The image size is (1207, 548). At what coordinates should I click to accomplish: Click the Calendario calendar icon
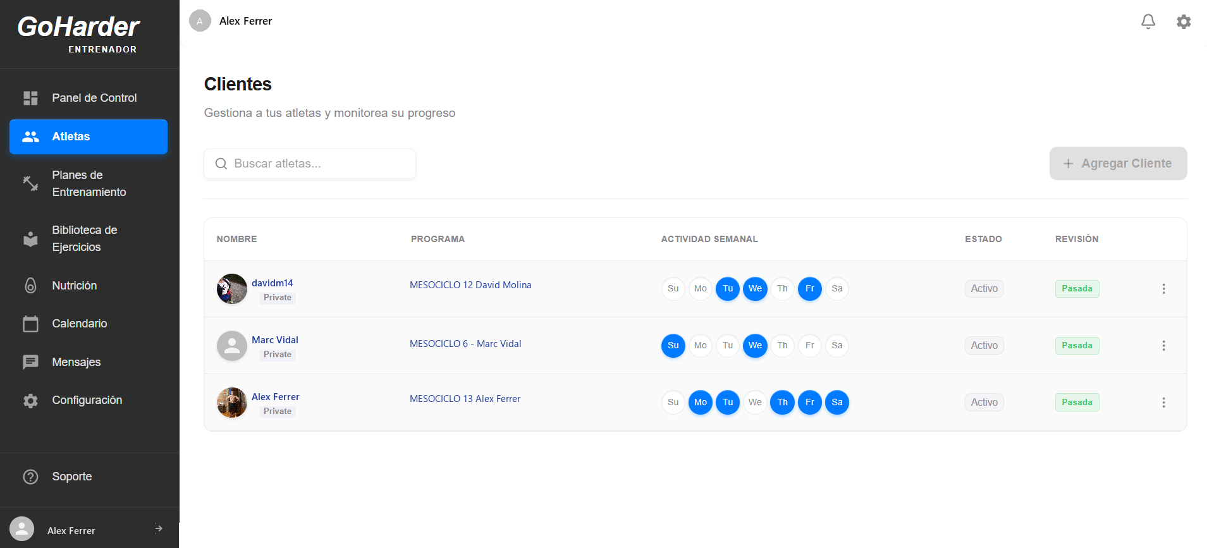click(30, 324)
